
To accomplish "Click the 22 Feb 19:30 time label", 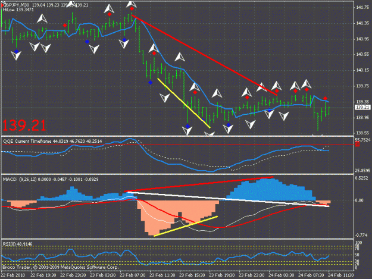I will click(43, 275).
